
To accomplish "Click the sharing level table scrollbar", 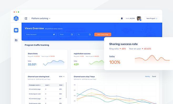I will 66,90.
